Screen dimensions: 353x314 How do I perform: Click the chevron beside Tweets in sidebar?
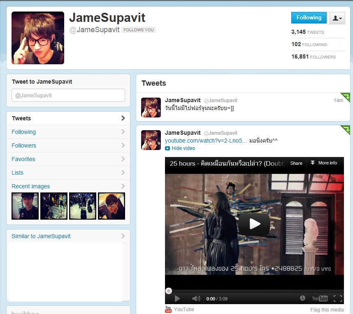[123, 118]
